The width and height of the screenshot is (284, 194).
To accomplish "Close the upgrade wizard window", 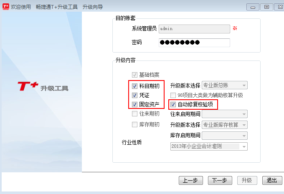I will tap(280, 7).
